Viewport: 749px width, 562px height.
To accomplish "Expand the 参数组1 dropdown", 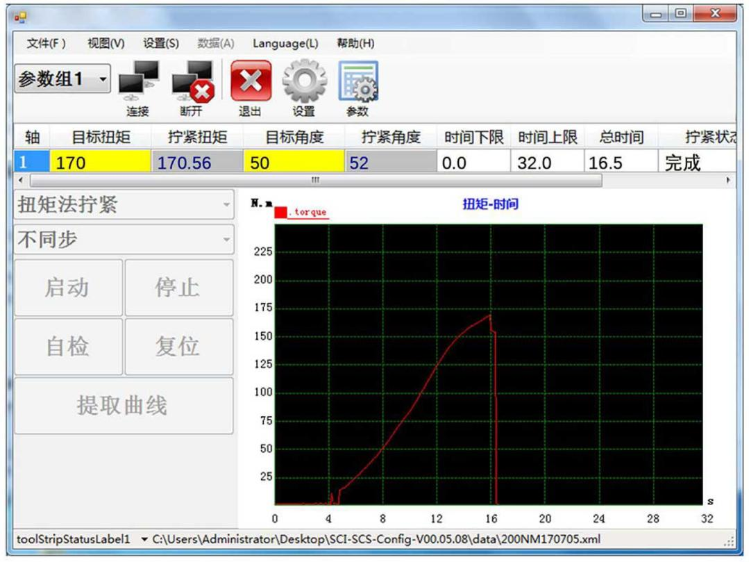I will [x=103, y=80].
